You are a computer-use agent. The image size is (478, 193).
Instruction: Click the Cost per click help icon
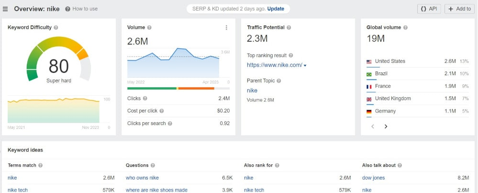(161, 111)
